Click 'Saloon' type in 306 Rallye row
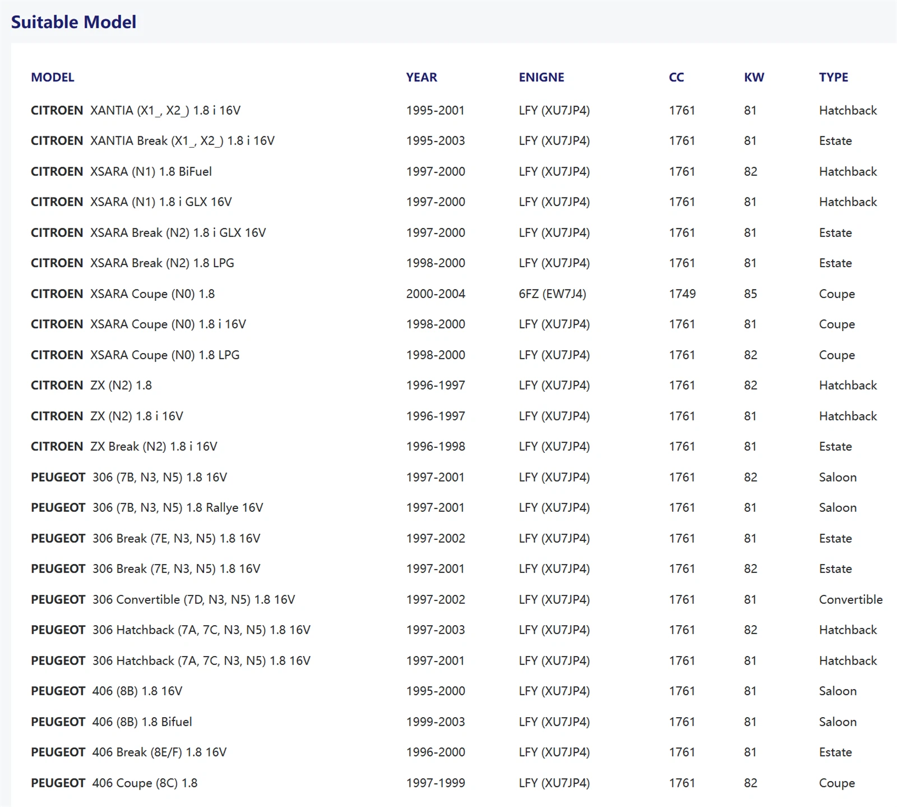The width and height of the screenshot is (897, 807). [838, 508]
